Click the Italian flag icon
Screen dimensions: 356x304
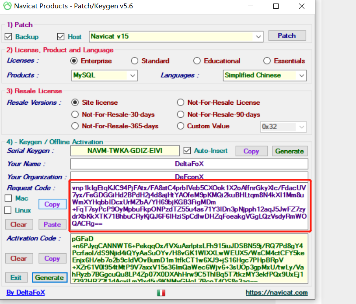[x=161, y=293]
